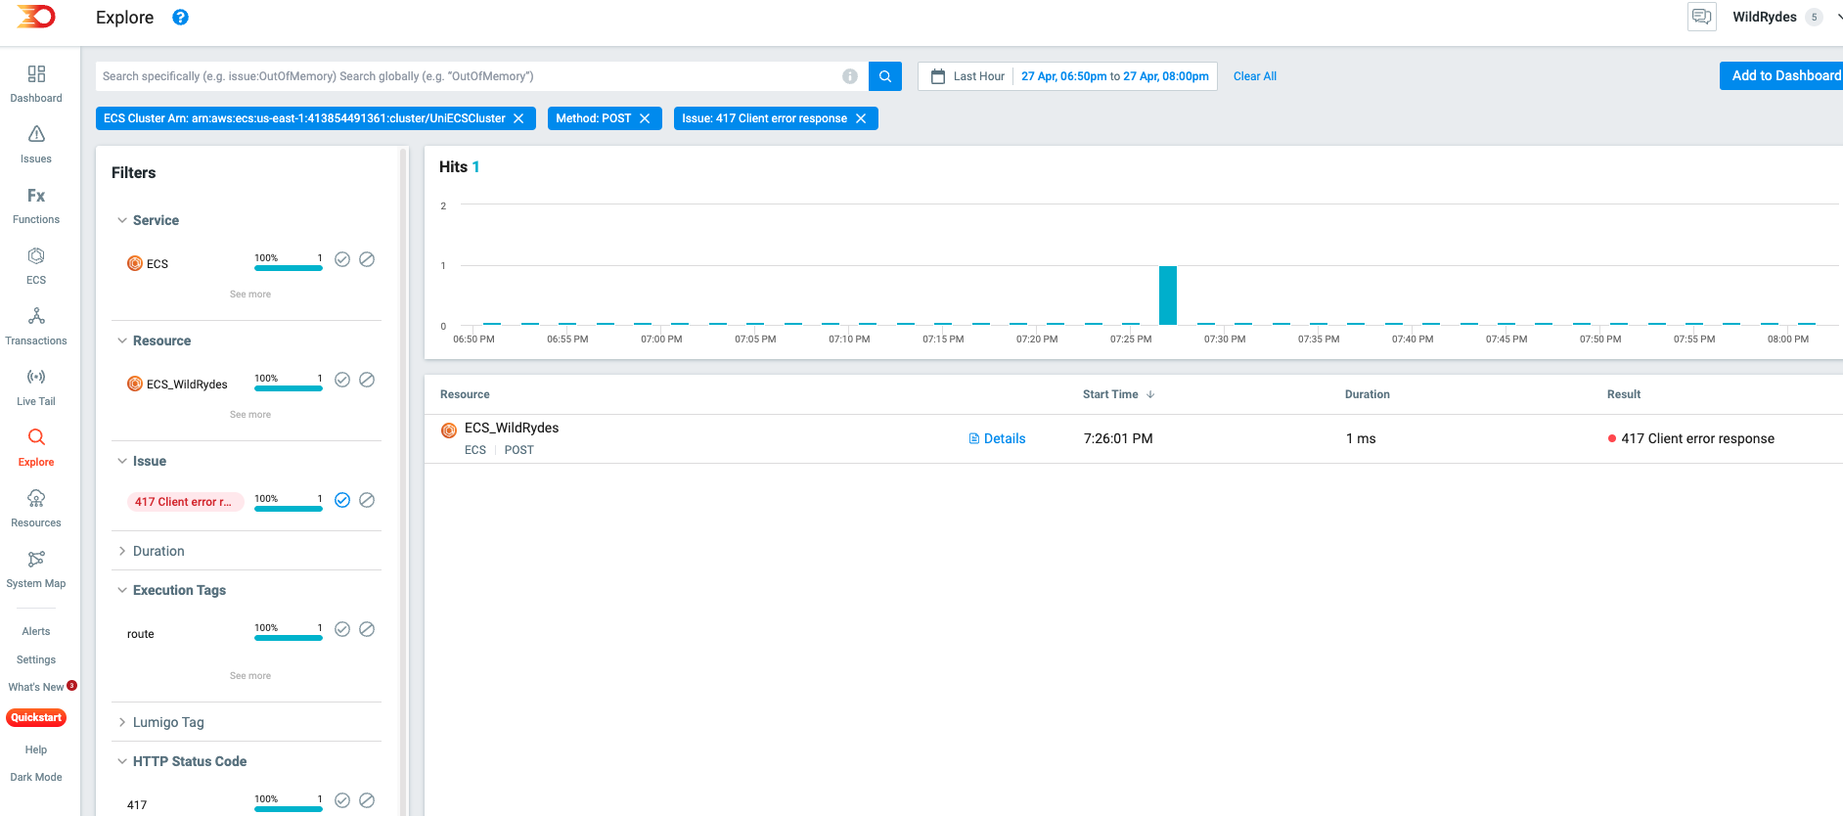
Task: Remove the ECS Cluster Arn filter chip
Action: 518,118
